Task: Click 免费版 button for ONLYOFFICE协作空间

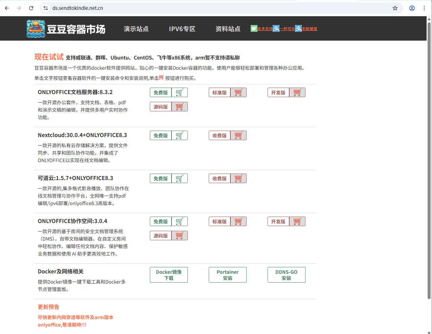Action: tap(161, 221)
